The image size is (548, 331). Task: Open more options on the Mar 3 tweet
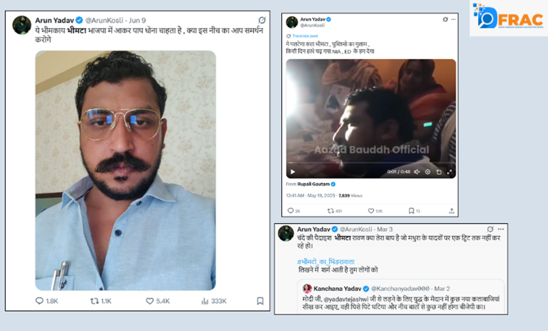tap(500, 229)
